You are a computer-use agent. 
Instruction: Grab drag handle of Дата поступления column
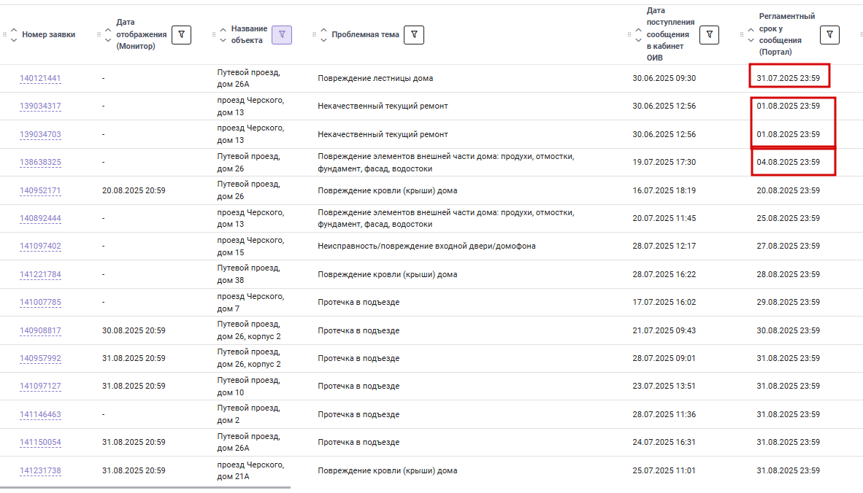629,34
